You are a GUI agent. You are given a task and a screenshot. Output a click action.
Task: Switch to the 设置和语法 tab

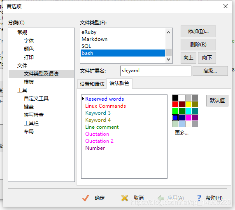[x=92, y=84]
